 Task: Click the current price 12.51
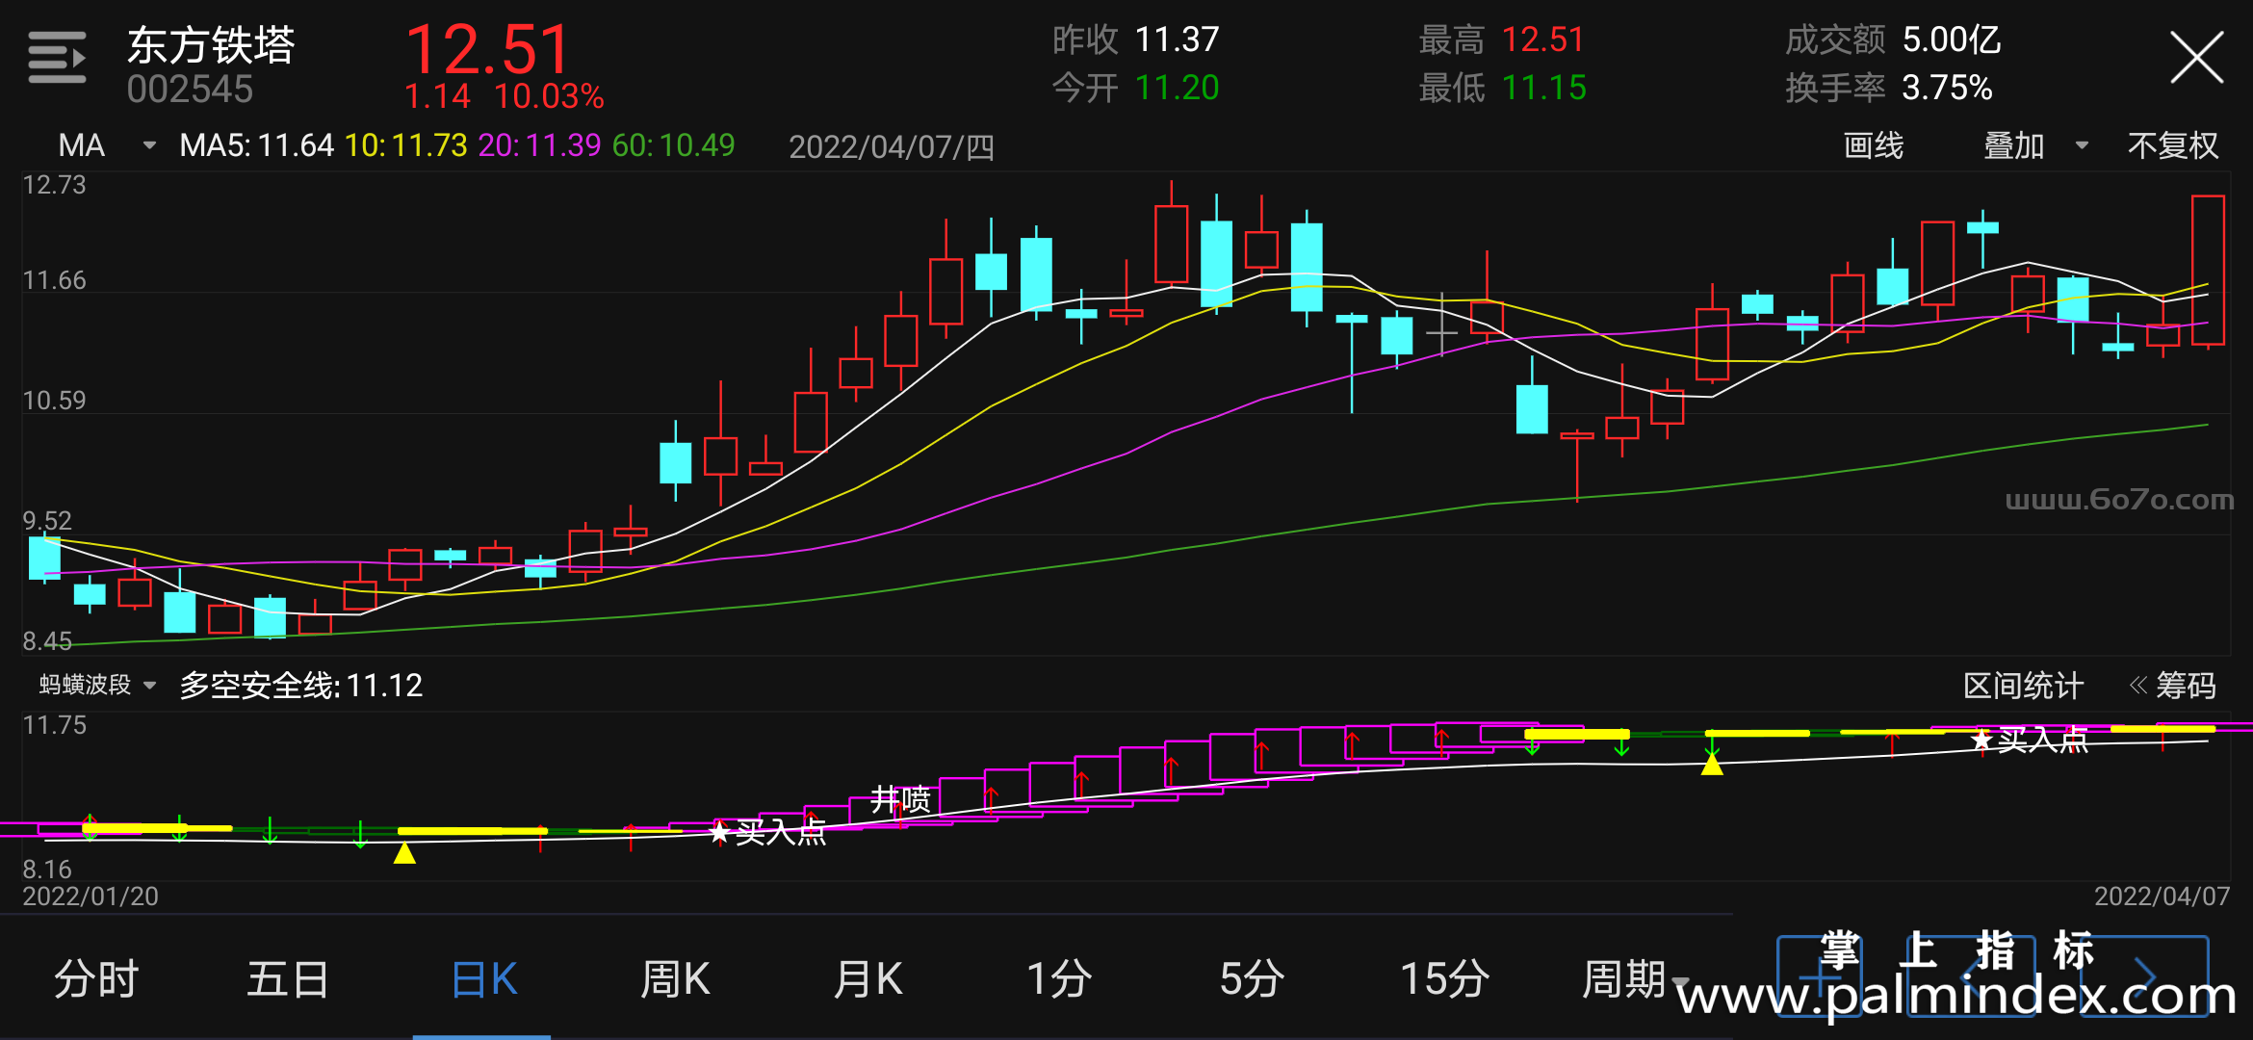[x=488, y=49]
